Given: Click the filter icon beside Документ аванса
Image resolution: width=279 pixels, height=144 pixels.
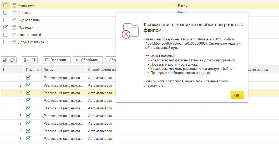Looking at the screenshot, I should tap(14, 42).
